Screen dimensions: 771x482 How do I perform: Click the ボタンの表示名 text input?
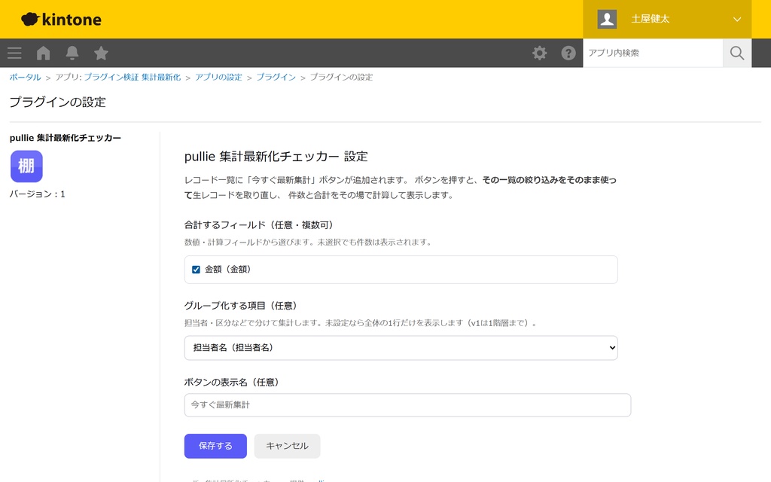(407, 405)
